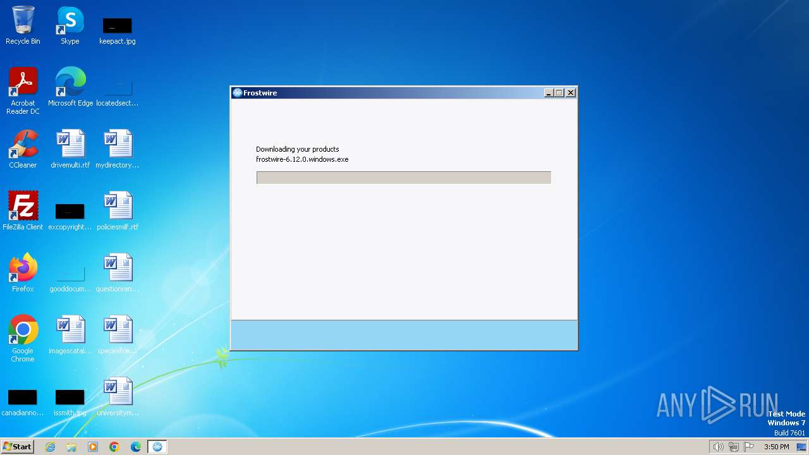
Task: Select the questionren document icon
Action: pyautogui.click(x=117, y=272)
